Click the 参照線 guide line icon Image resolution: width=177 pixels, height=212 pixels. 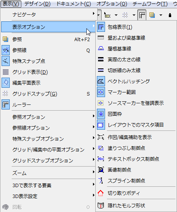click(5, 50)
